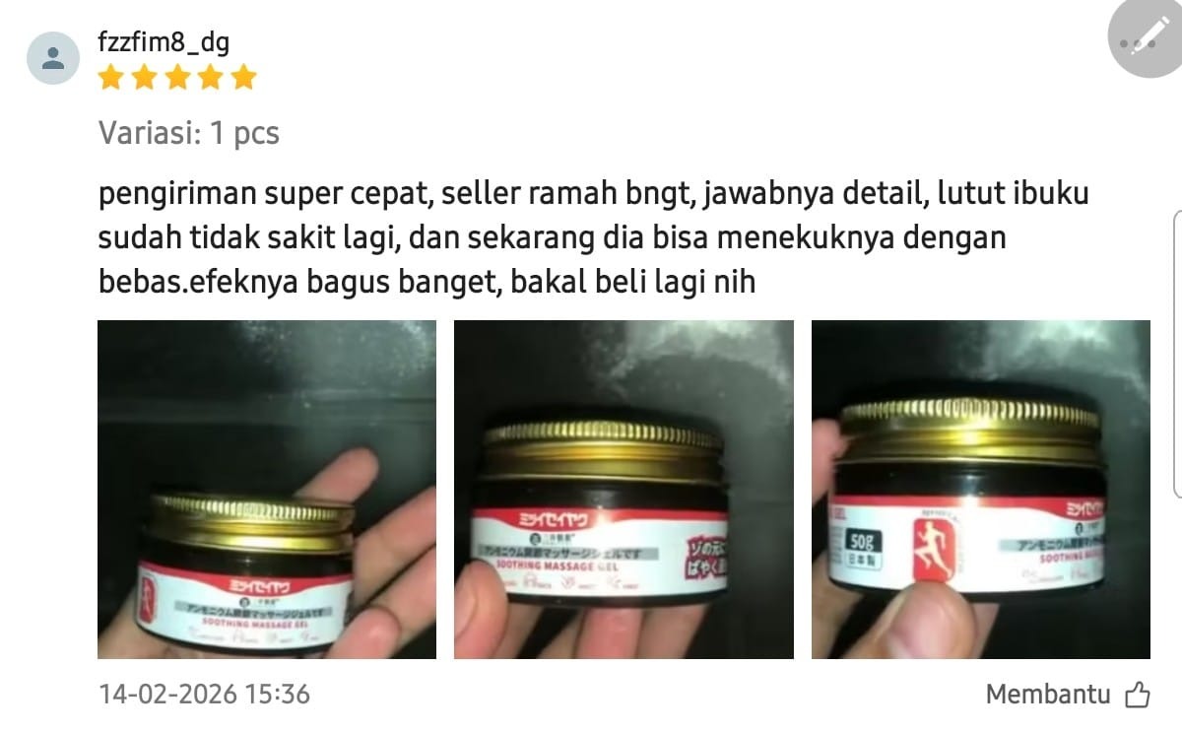Select the second yellow rating star
The width and height of the screenshot is (1182, 732).
[x=144, y=78]
